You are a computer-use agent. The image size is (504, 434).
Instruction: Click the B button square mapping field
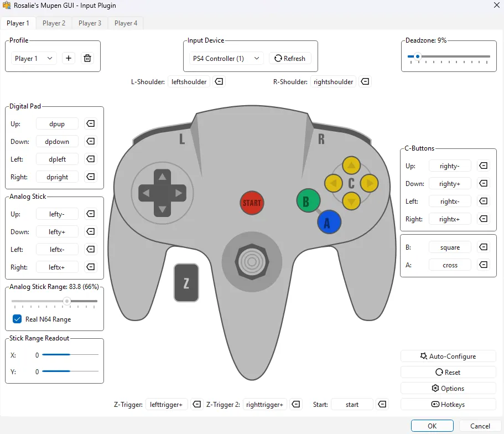450,247
